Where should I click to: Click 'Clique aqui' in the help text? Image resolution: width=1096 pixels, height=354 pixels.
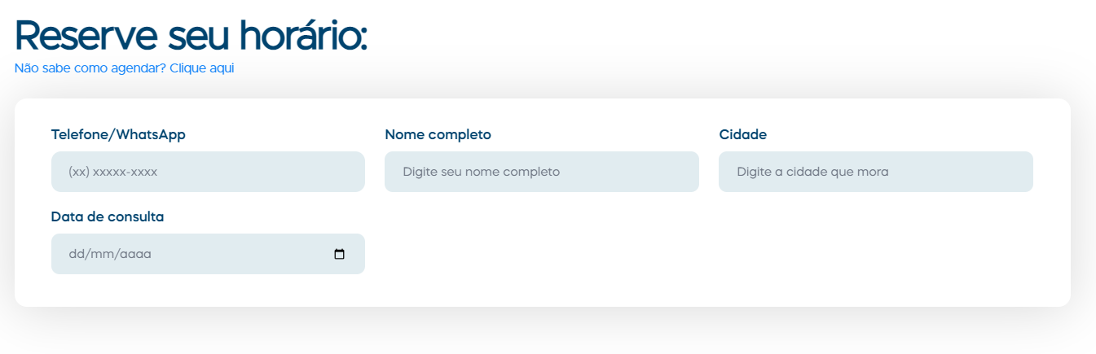pos(202,68)
